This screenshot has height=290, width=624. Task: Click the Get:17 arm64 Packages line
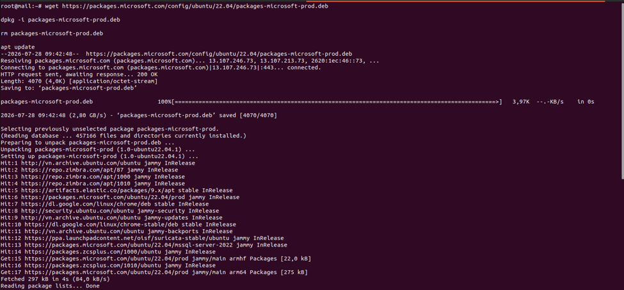(154, 272)
